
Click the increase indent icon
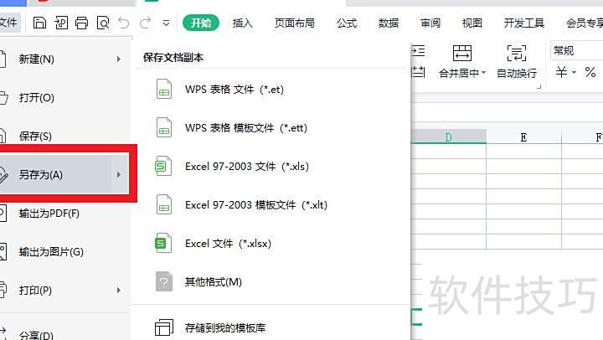[x=419, y=51]
